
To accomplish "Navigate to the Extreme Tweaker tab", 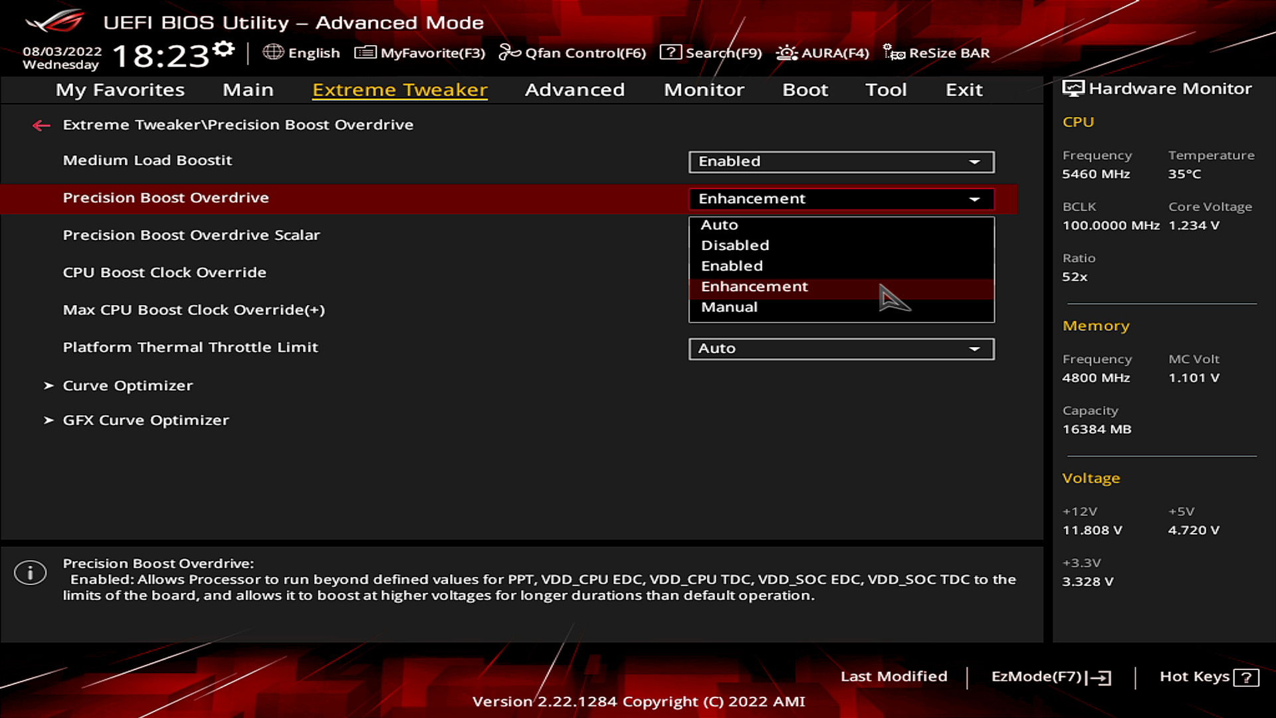I will click(x=401, y=88).
